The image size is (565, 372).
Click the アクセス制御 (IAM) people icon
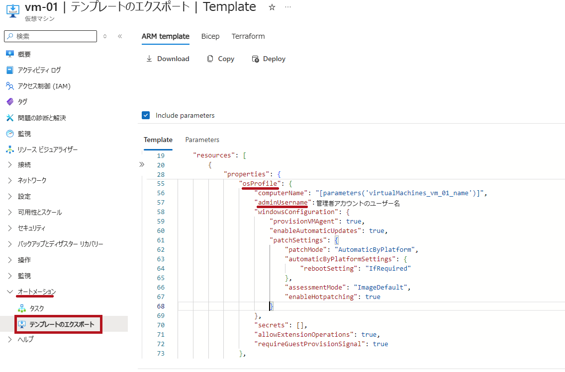pyautogui.click(x=10, y=86)
